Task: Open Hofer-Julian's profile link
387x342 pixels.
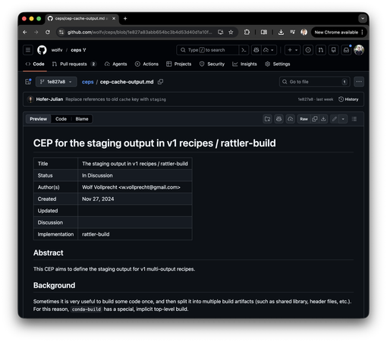Action: click(x=49, y=99)
